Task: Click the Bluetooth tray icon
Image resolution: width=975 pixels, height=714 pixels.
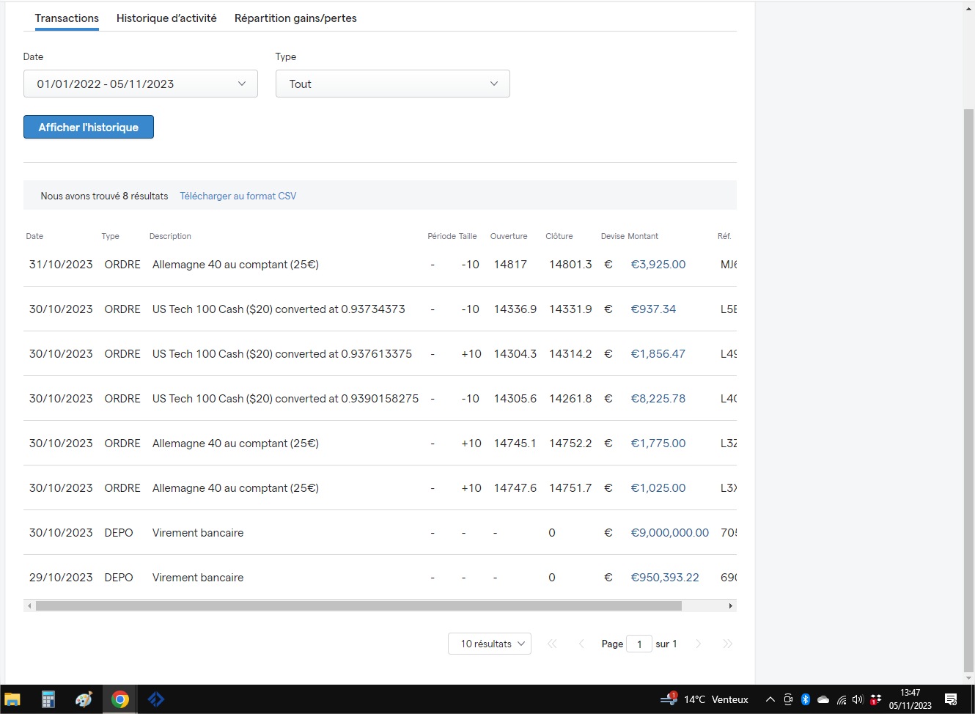Action: 805,699
